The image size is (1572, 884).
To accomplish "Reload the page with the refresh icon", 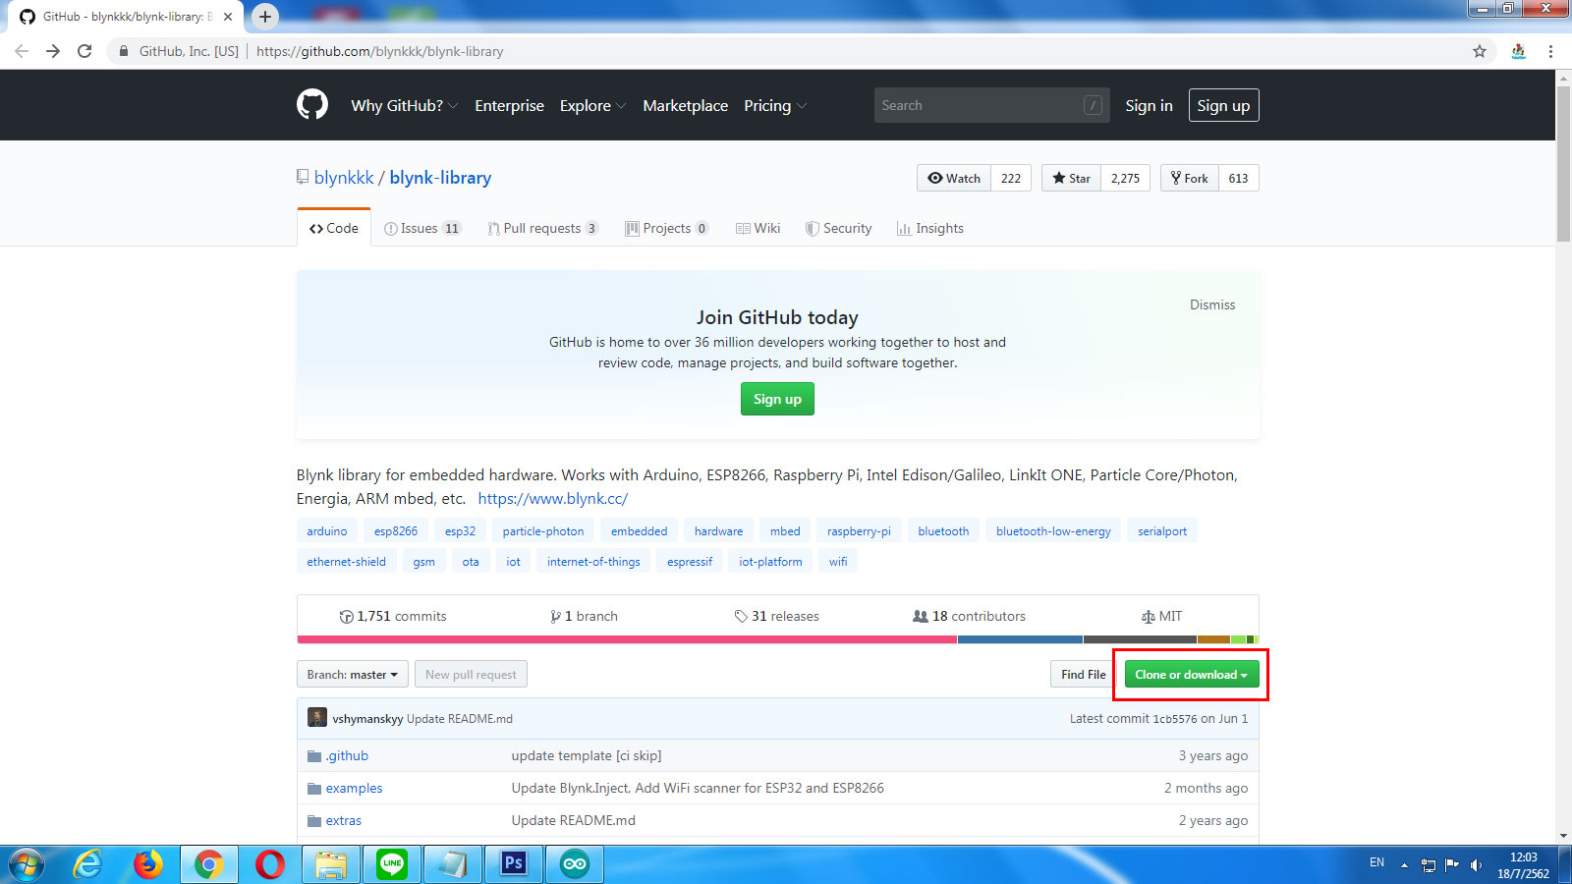I will click(x=84, y=51).
